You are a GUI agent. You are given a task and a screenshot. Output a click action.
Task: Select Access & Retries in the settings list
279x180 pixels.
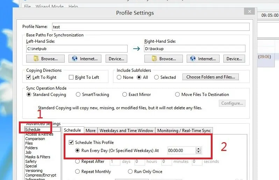coord(39,134)
